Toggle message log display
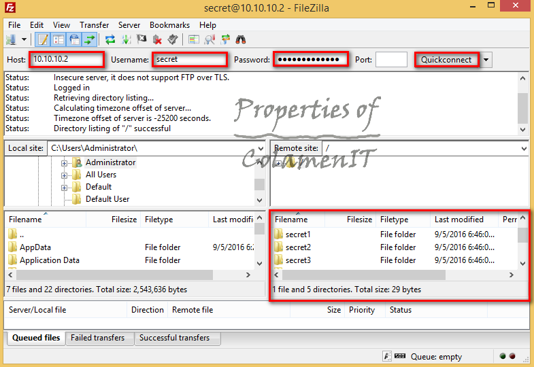Image resolution: width=534 pixels, height=367 pixels. (43, 40)
